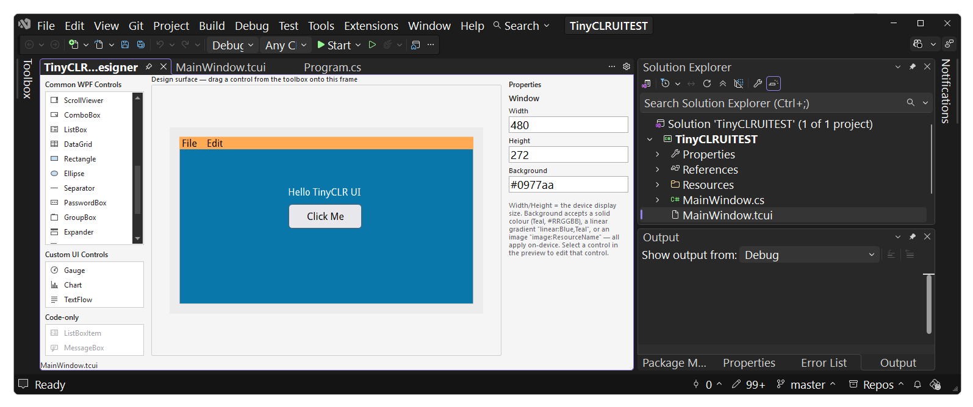Open the Solution Explorer window position dropdown
Image resolution: width=973 pixels, height=407 pixels.
pyautogui.click(x=898, y=67)
